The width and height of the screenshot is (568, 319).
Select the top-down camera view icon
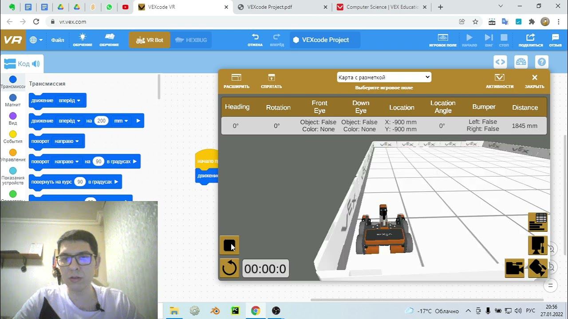(537, 245)
